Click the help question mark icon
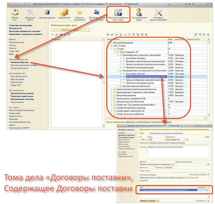The height and width of the screenshot is (204, 215). pos(208,34)
